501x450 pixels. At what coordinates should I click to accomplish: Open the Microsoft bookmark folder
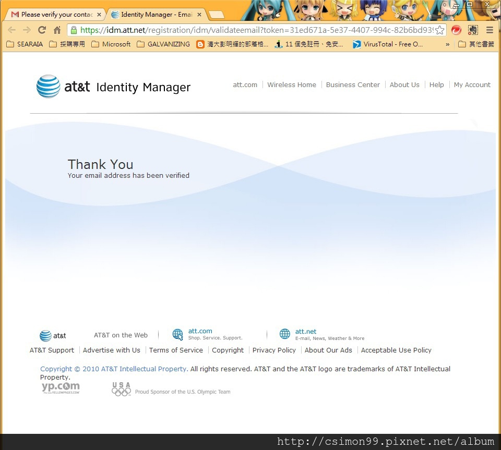pyautogui.click(x=111, y=44)
